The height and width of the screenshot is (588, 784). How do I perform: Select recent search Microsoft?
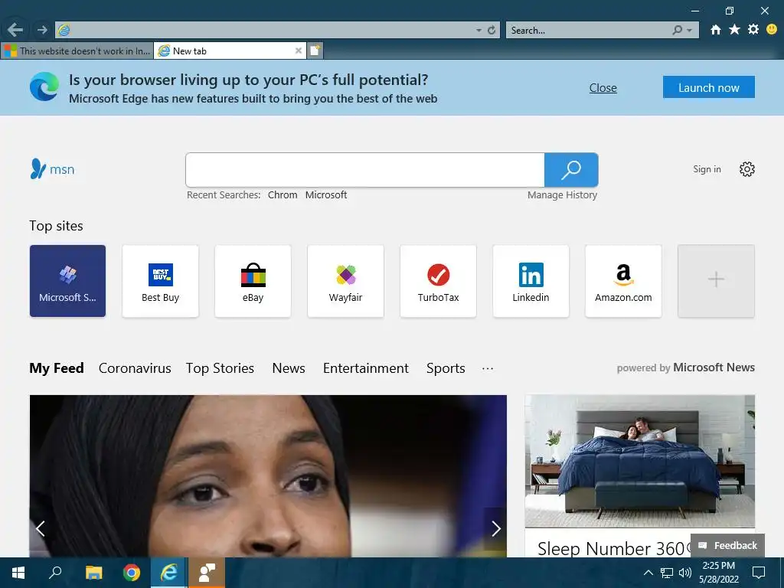(326, 195)
